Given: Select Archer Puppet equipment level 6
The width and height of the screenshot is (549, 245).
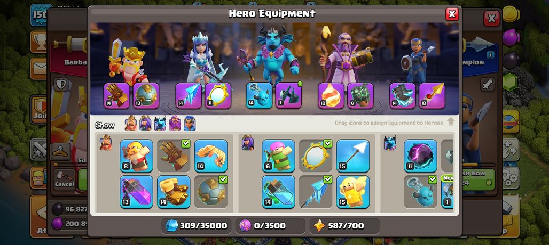Looking at the screenshot, I should point(278,156).
